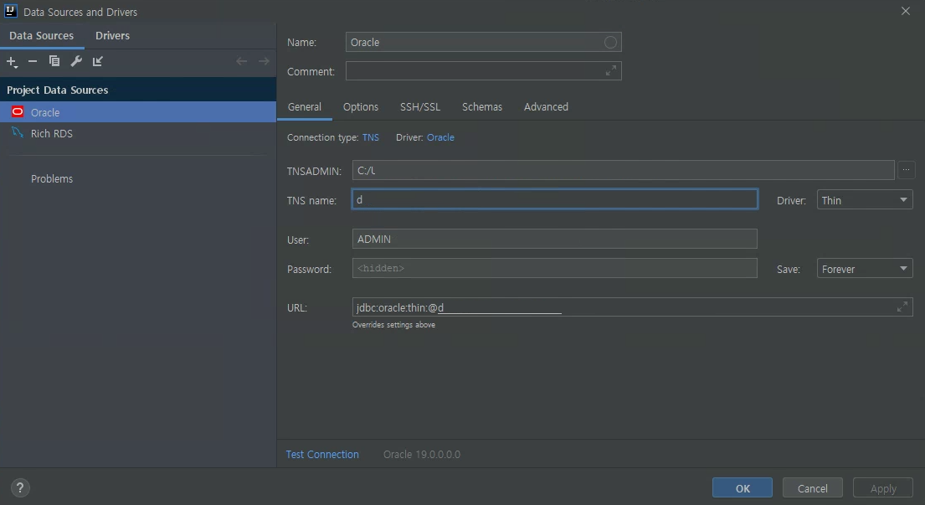Viewport: 925px width, 505px height.
Task: Click into the TNS name field
Action: (x=554, y=199)
